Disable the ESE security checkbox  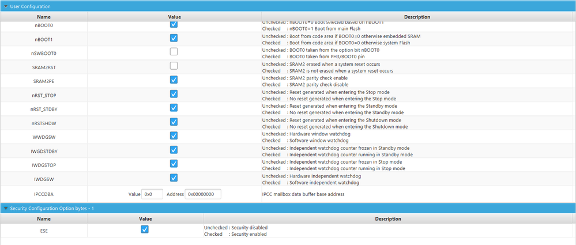click(x=145, y=229)
